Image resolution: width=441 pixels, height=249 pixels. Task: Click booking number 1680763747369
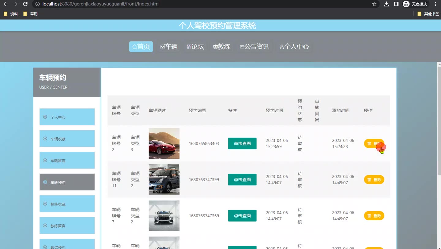click(x=204, y=216)
